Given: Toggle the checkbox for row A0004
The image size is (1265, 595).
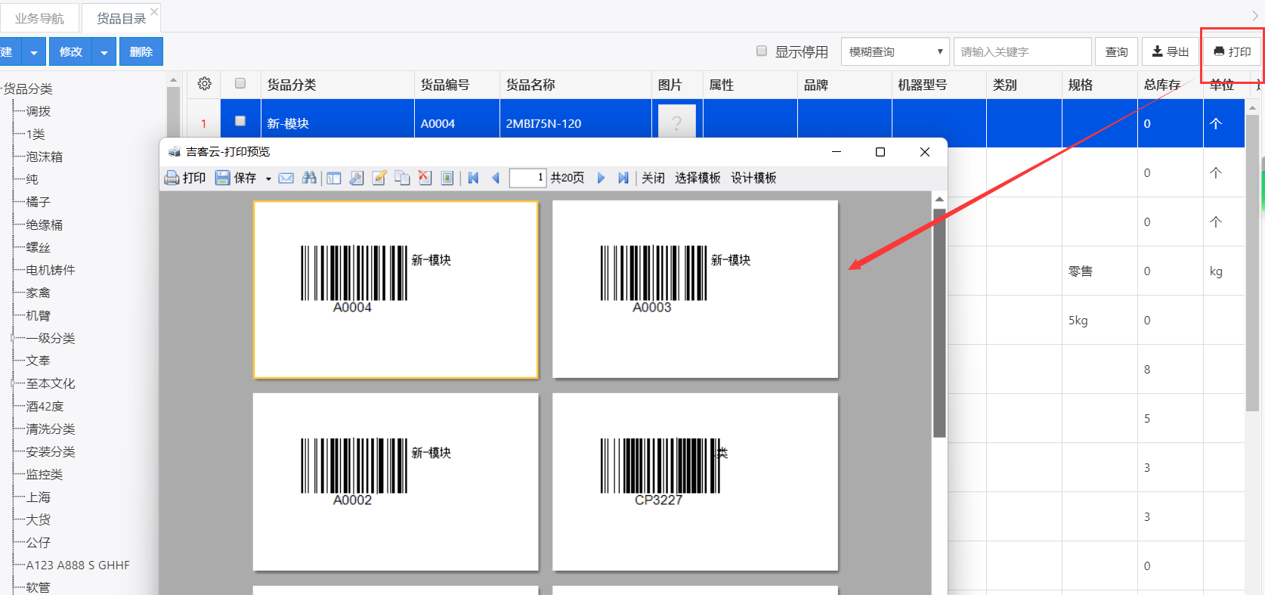Looking at the screenshot, I should coord(240,121).
